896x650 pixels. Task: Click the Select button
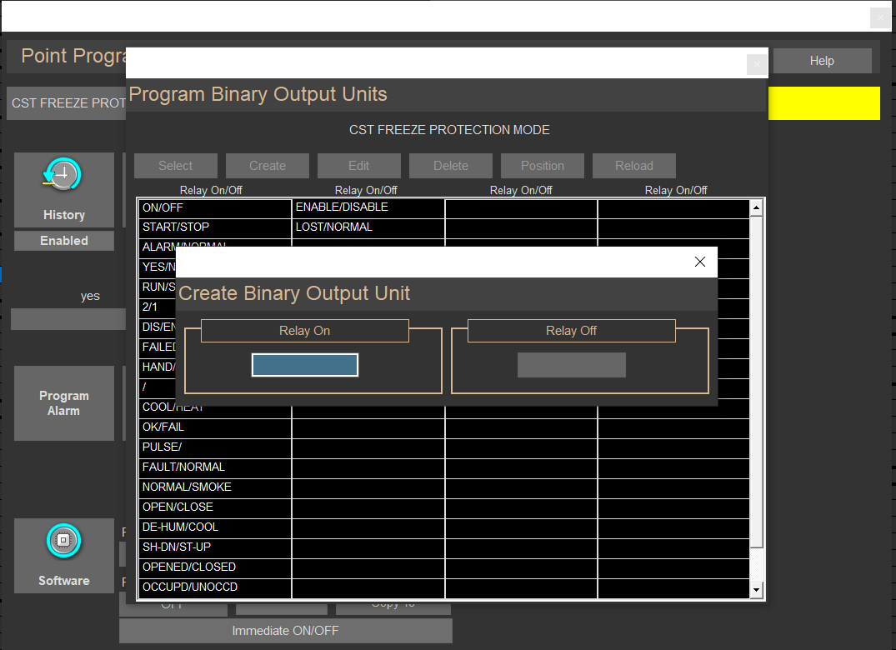(175, 166)
